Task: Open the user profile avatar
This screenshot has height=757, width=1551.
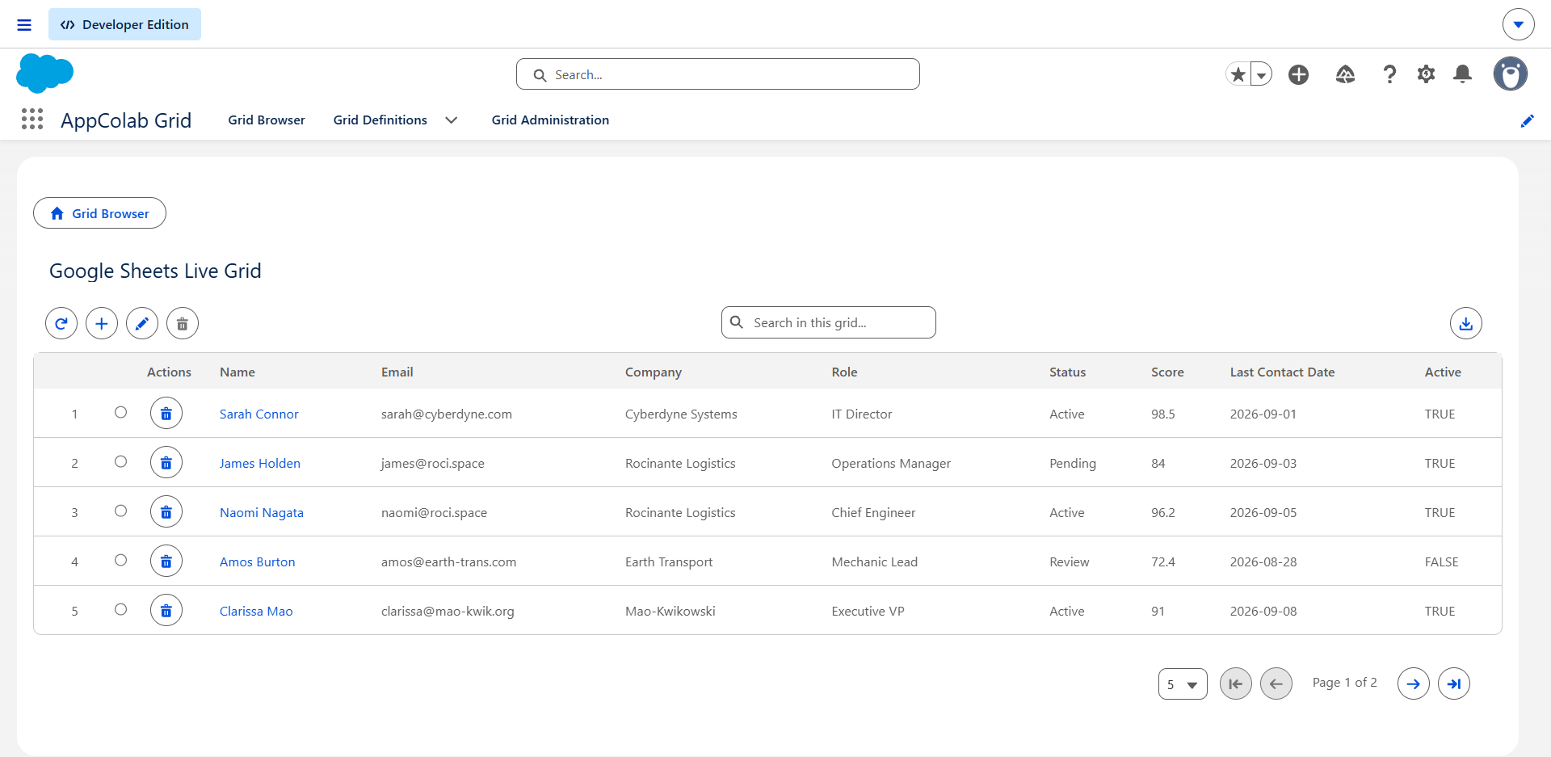Action: [1510, 74]
